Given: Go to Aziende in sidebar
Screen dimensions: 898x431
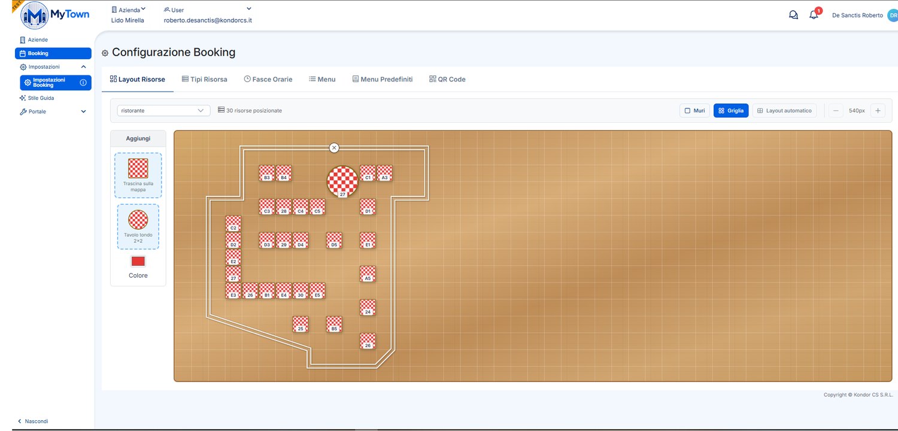Looking at the screenshot, I should pyautogui.click(x=34, y=40).
